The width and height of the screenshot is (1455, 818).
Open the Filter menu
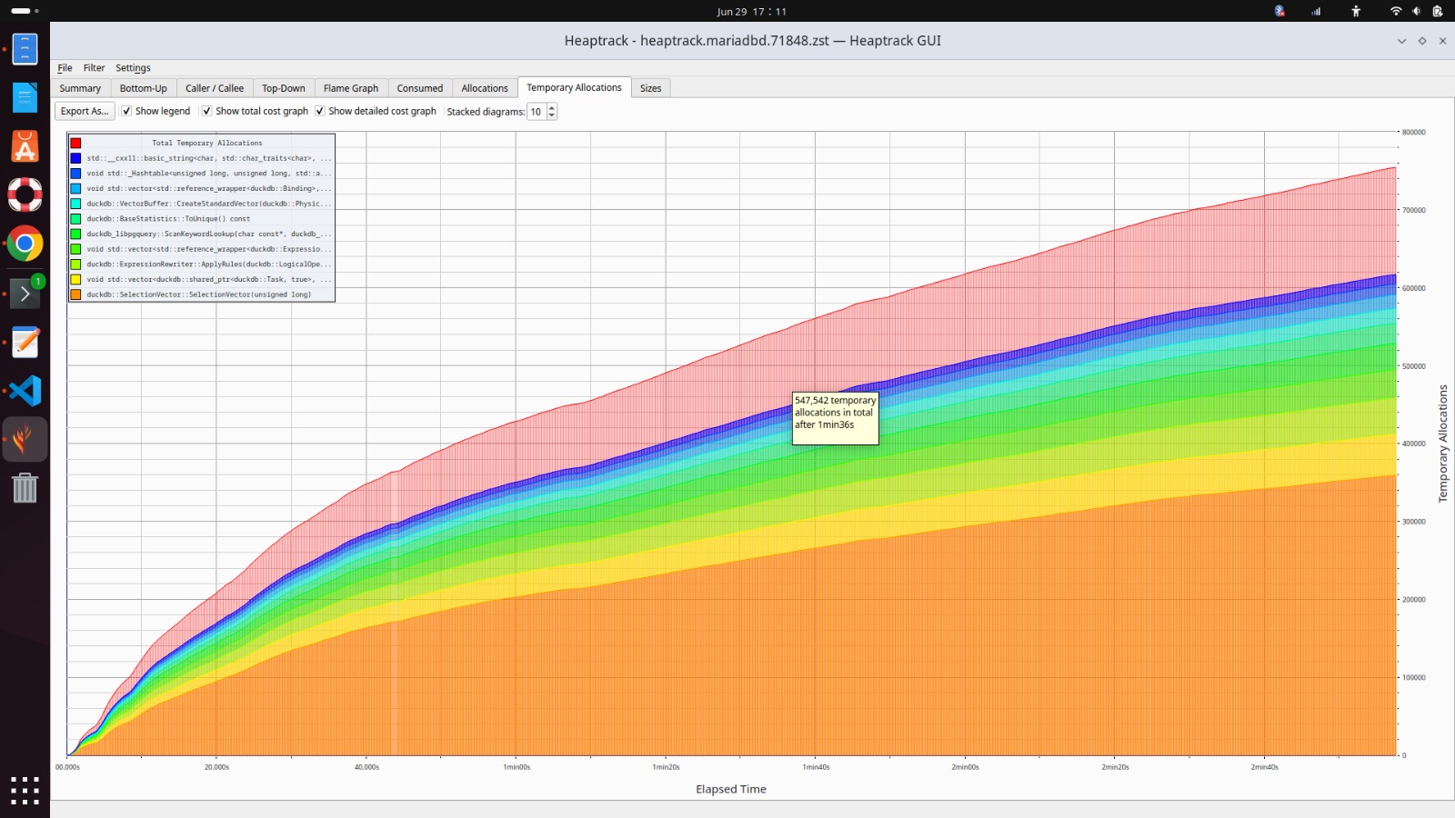(x=94, y=68)
